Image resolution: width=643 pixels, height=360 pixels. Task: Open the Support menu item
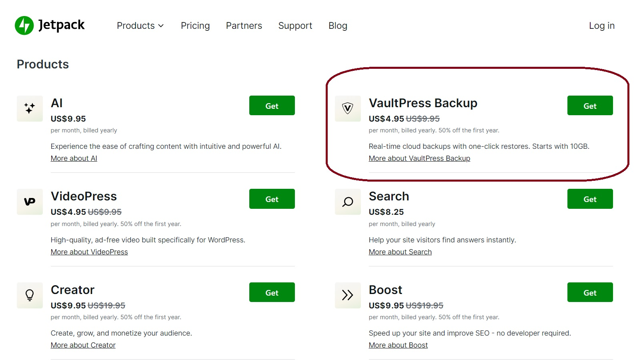(295, 26)
